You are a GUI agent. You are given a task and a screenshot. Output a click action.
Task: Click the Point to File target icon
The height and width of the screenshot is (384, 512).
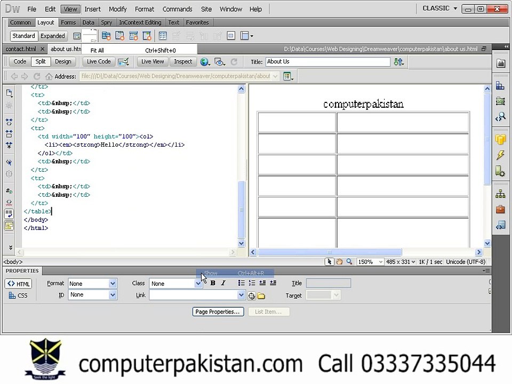point(251,296)
